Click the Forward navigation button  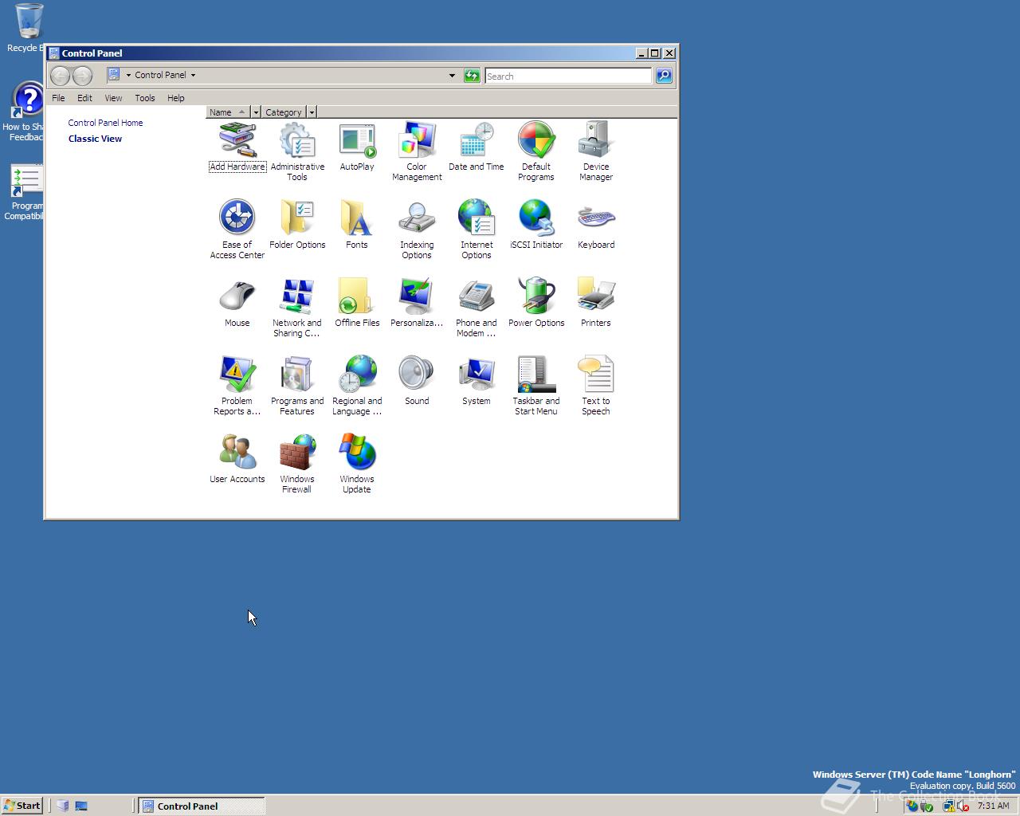pos(82,76)
